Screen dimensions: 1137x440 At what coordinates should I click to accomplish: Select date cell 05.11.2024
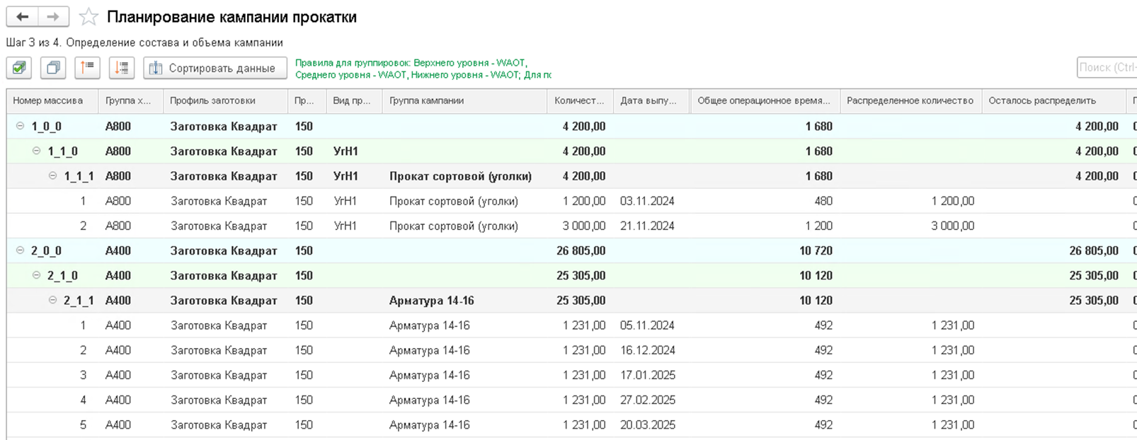647,325
